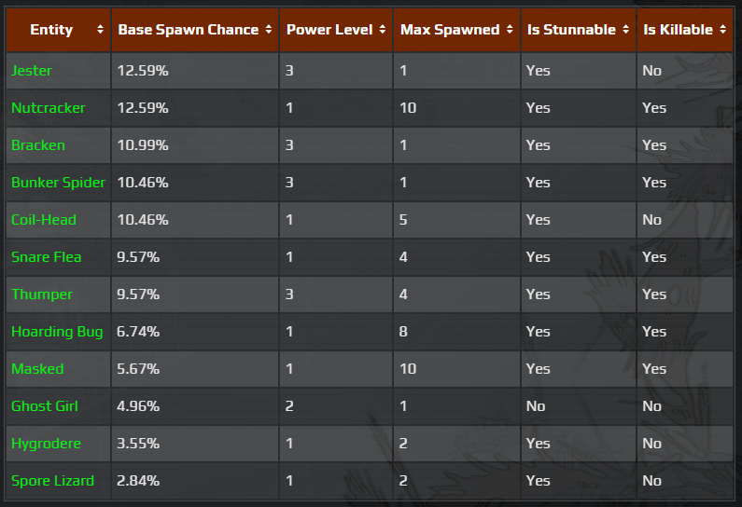Open the Hoarding Bug page
Image resolution: width=742 pixels, height=507 pixels.
tap(57, 332)
